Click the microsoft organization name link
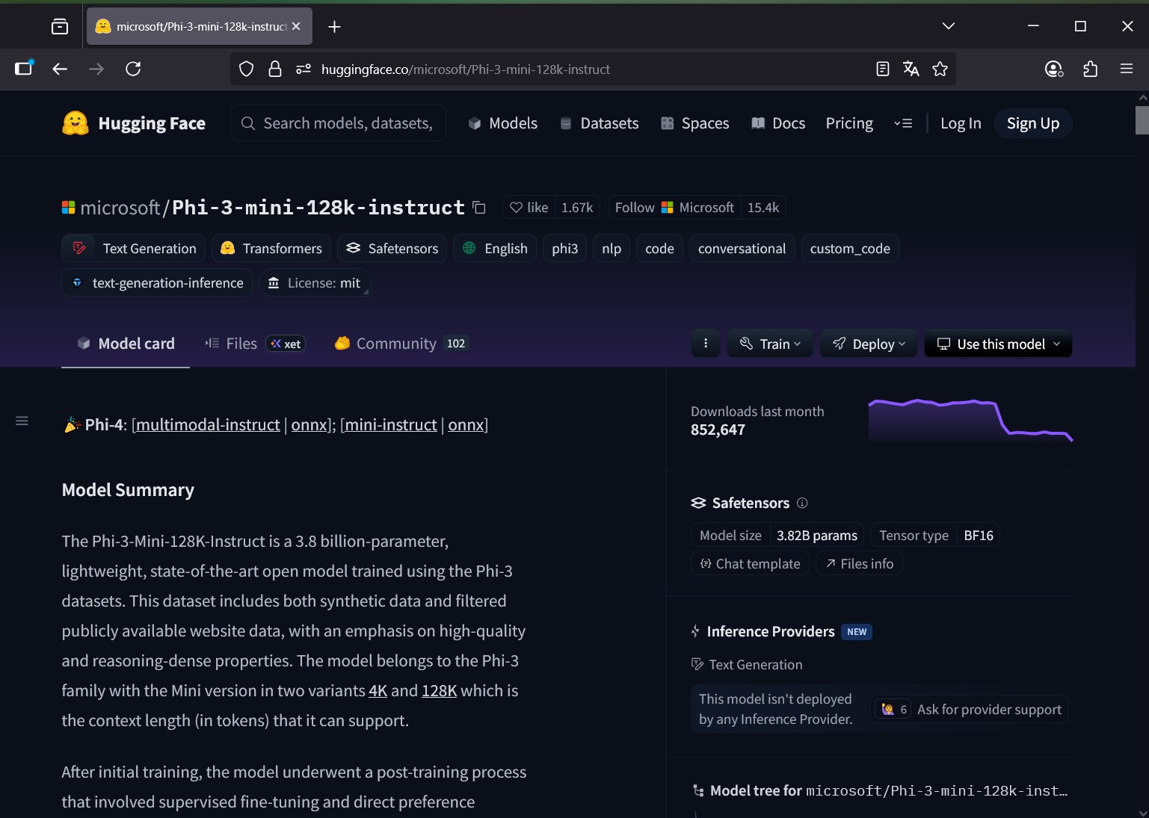 (x=120, y=208)
